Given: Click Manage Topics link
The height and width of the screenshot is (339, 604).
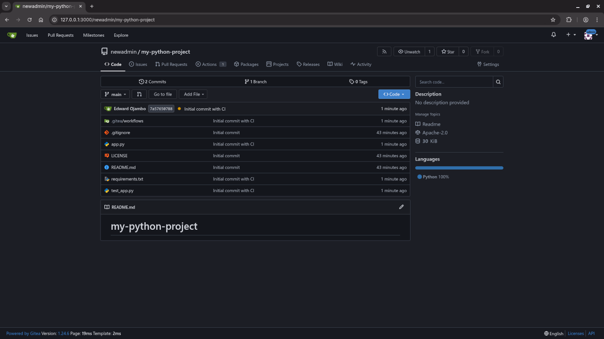Looking at the screenshot, I should pos(428,114).
